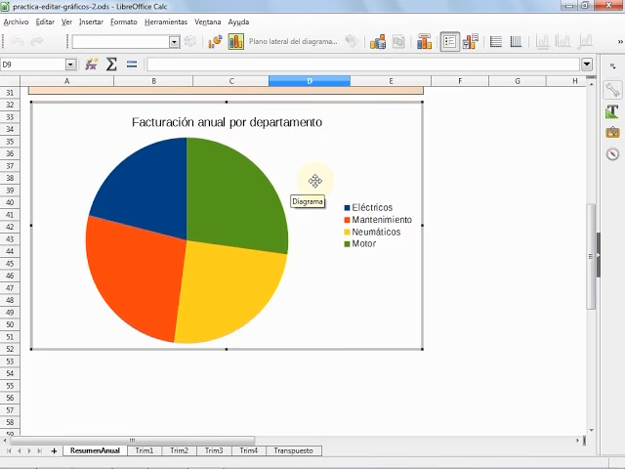Screen dimensions: 625x469
Task: Open the Insertar menu
Action: 91,21
